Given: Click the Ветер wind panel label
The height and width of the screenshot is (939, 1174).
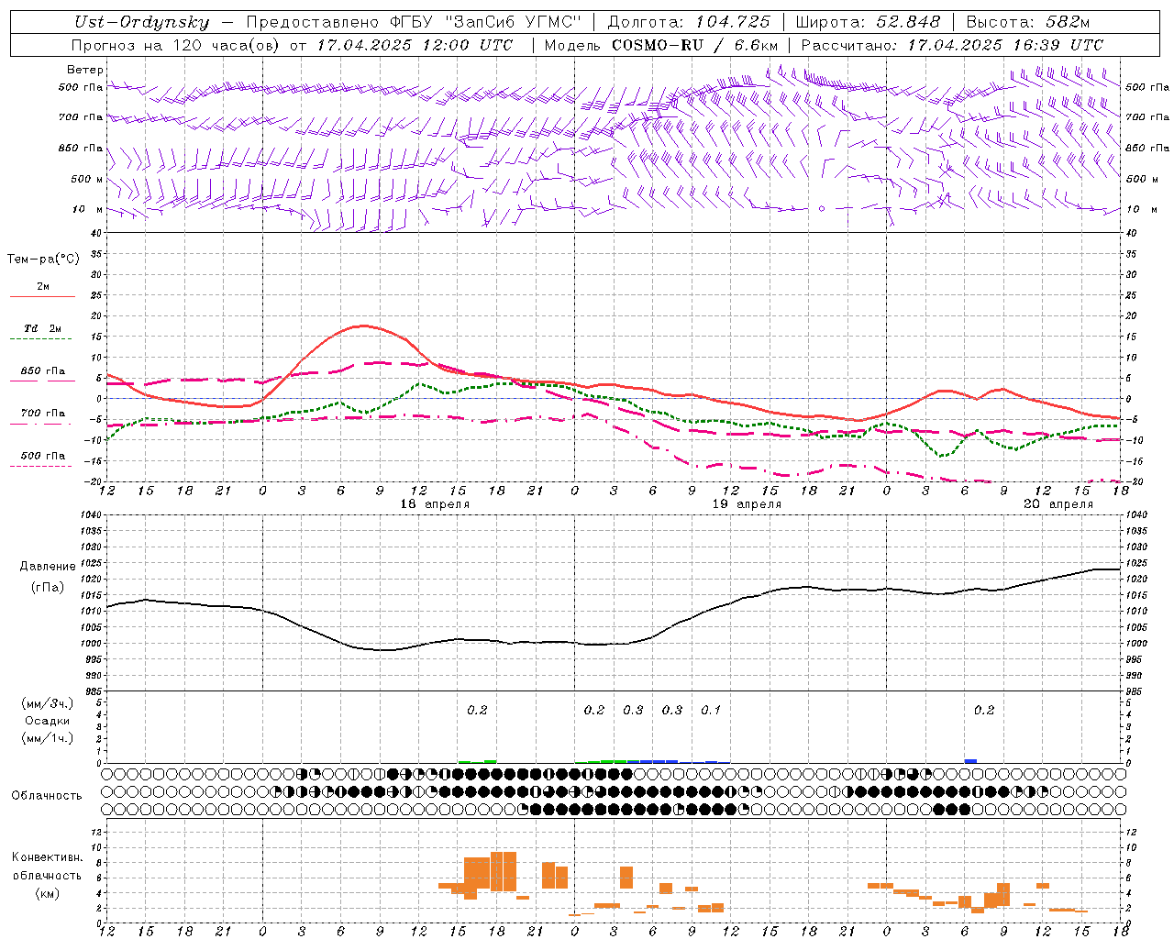Looking at the screenshot, I should coord(85,70).
